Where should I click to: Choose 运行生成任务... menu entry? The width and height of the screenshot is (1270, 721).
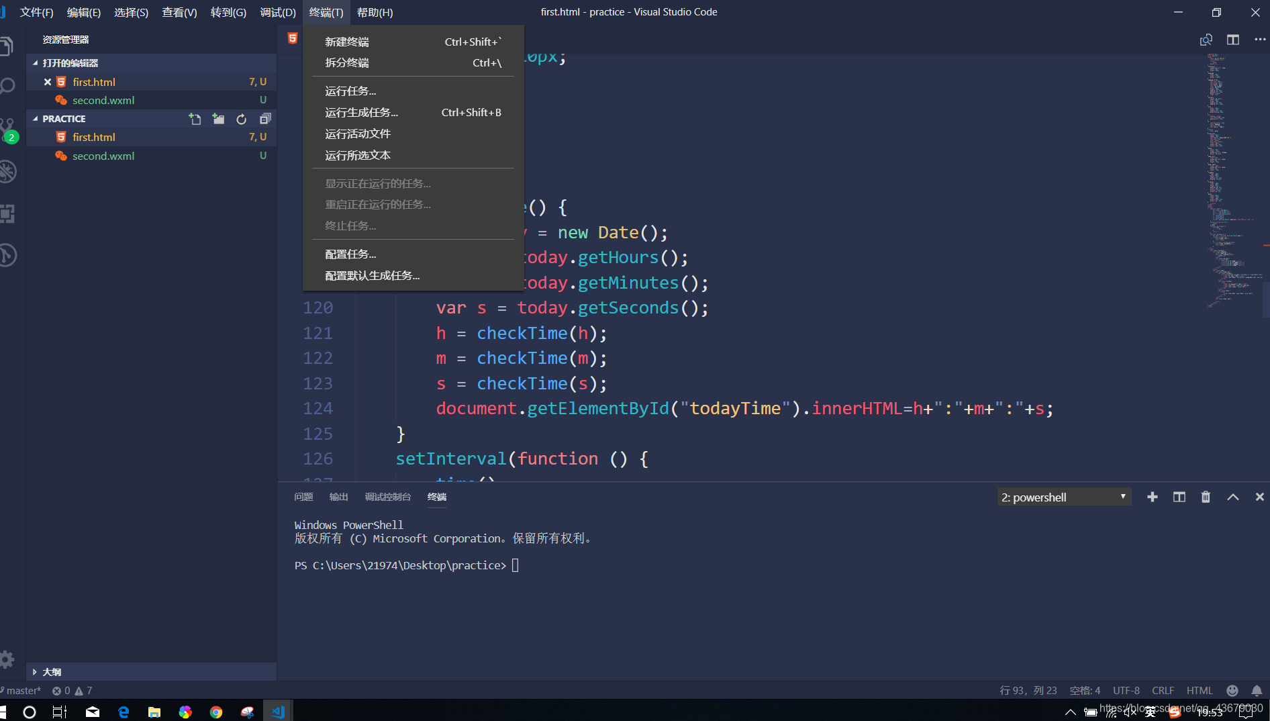pyautogui.click(x=413, y=112)
